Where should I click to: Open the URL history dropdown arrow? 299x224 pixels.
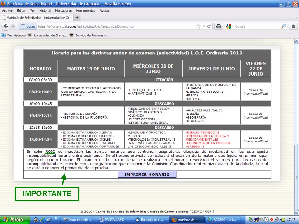[x=204, y=26]
